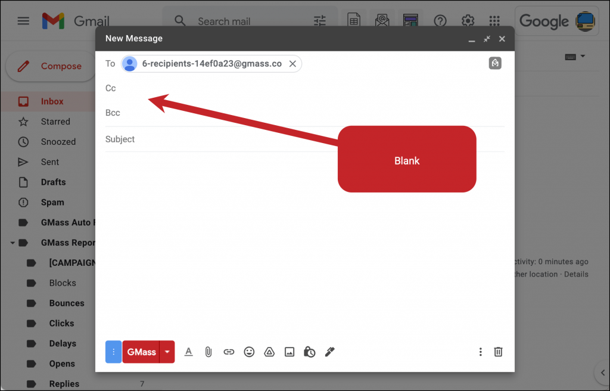Open the GMass send options dropdown arrow

(166, 352)
